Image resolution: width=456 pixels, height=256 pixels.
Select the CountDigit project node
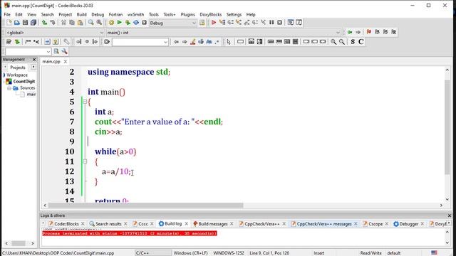pyautogui.click(x=24, y=81)
